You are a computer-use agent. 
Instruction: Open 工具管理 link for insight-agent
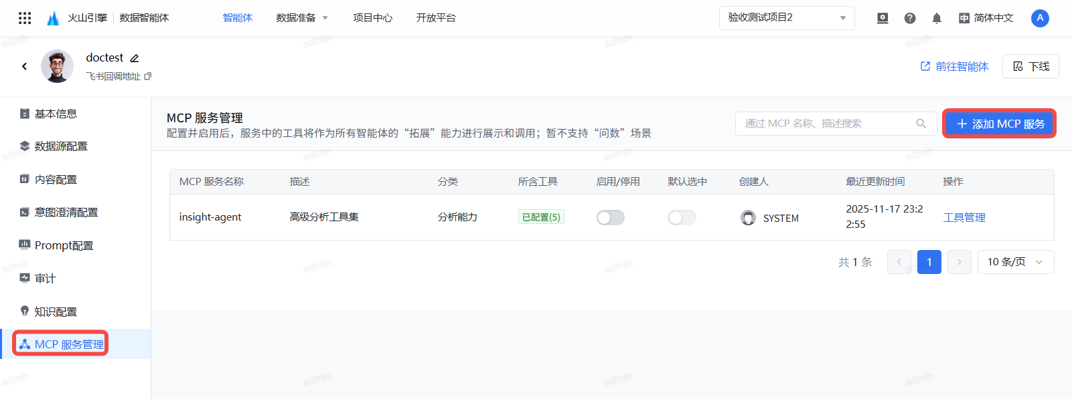click(964, 218)
